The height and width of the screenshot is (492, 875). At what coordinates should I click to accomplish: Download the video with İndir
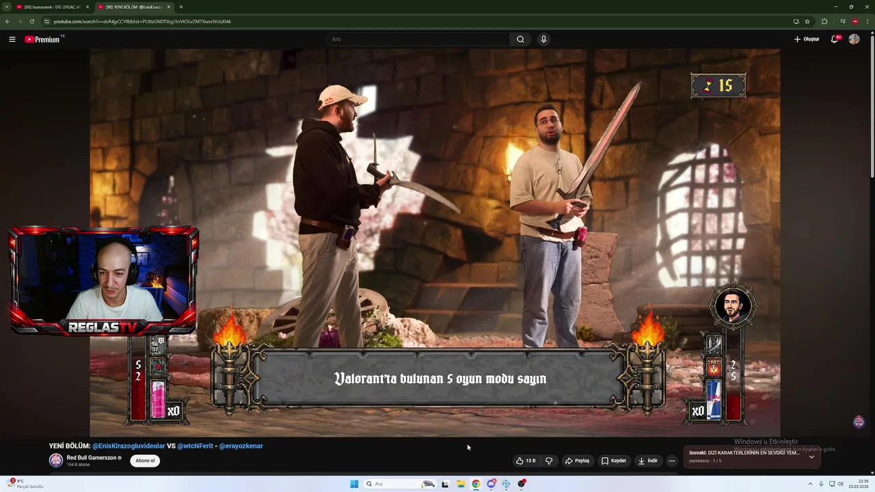(x=648, y=461)
